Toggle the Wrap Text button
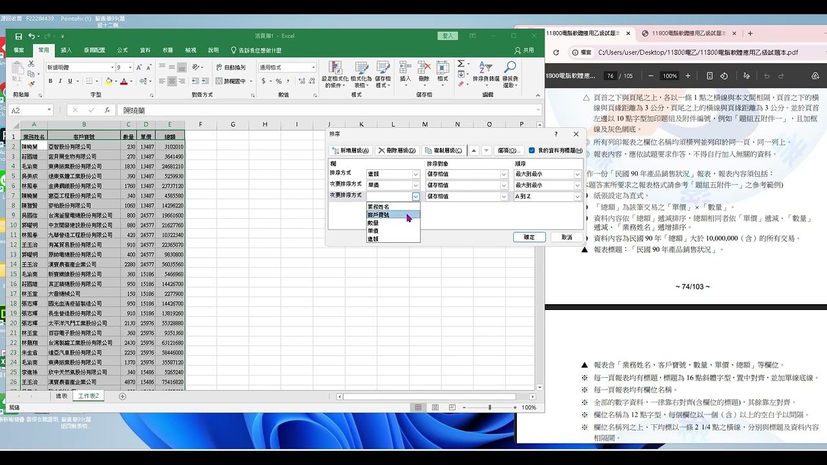 click(230, 67)
